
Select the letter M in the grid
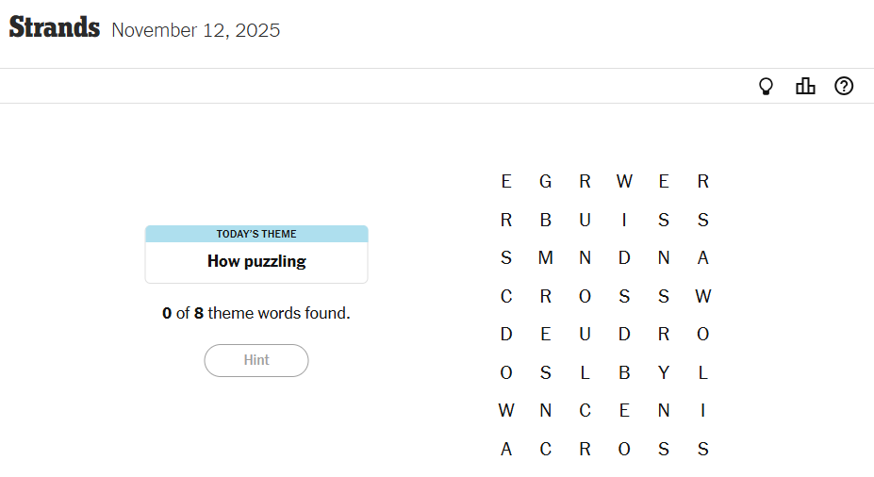click(545, 258)
